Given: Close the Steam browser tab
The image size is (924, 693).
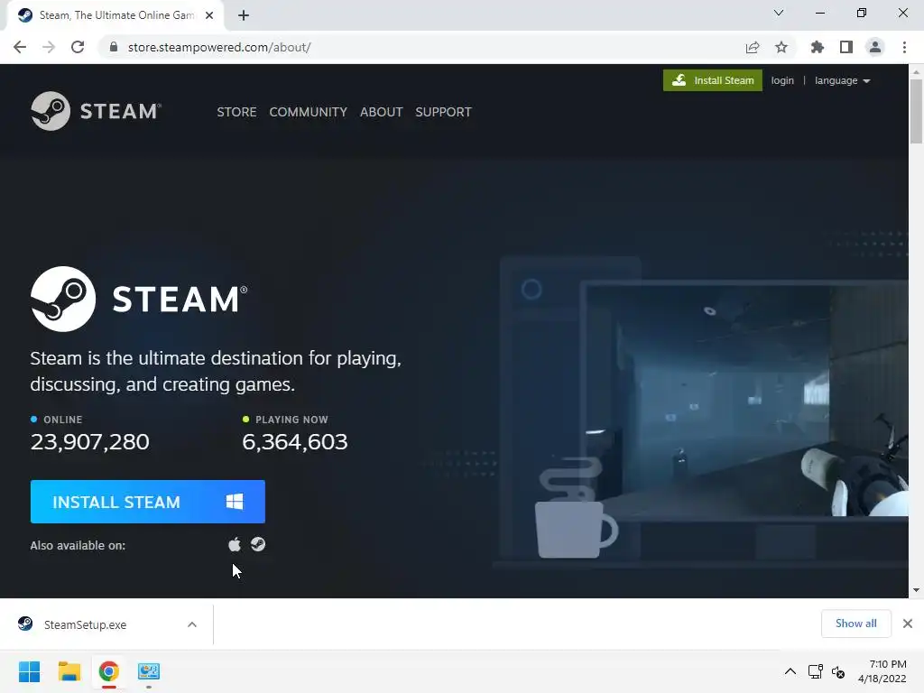Looking at the screenshot, I should pyautogui.click(x=209, y=16).
